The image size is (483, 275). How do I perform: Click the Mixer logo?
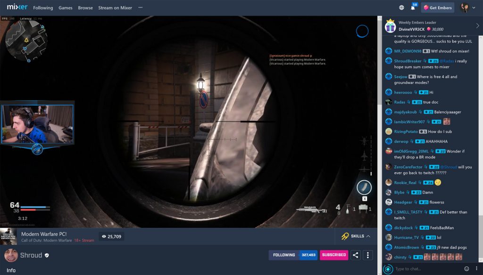coord(17,7)
